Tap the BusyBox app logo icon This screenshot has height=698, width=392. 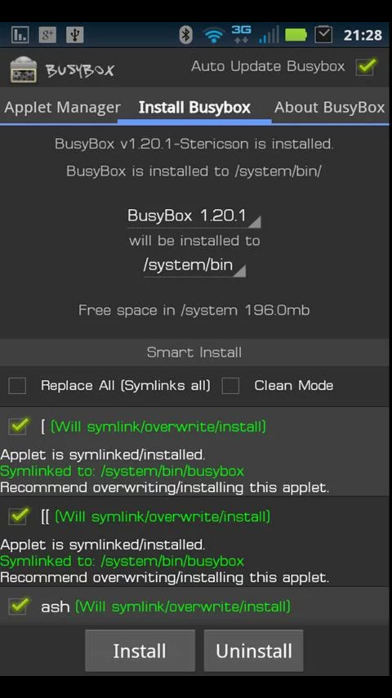click(23, 70)
